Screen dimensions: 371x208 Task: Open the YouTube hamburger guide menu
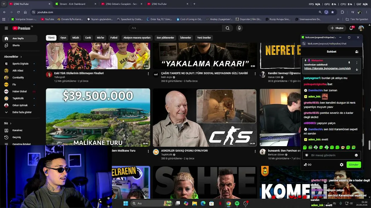click(x=6, y=28)
